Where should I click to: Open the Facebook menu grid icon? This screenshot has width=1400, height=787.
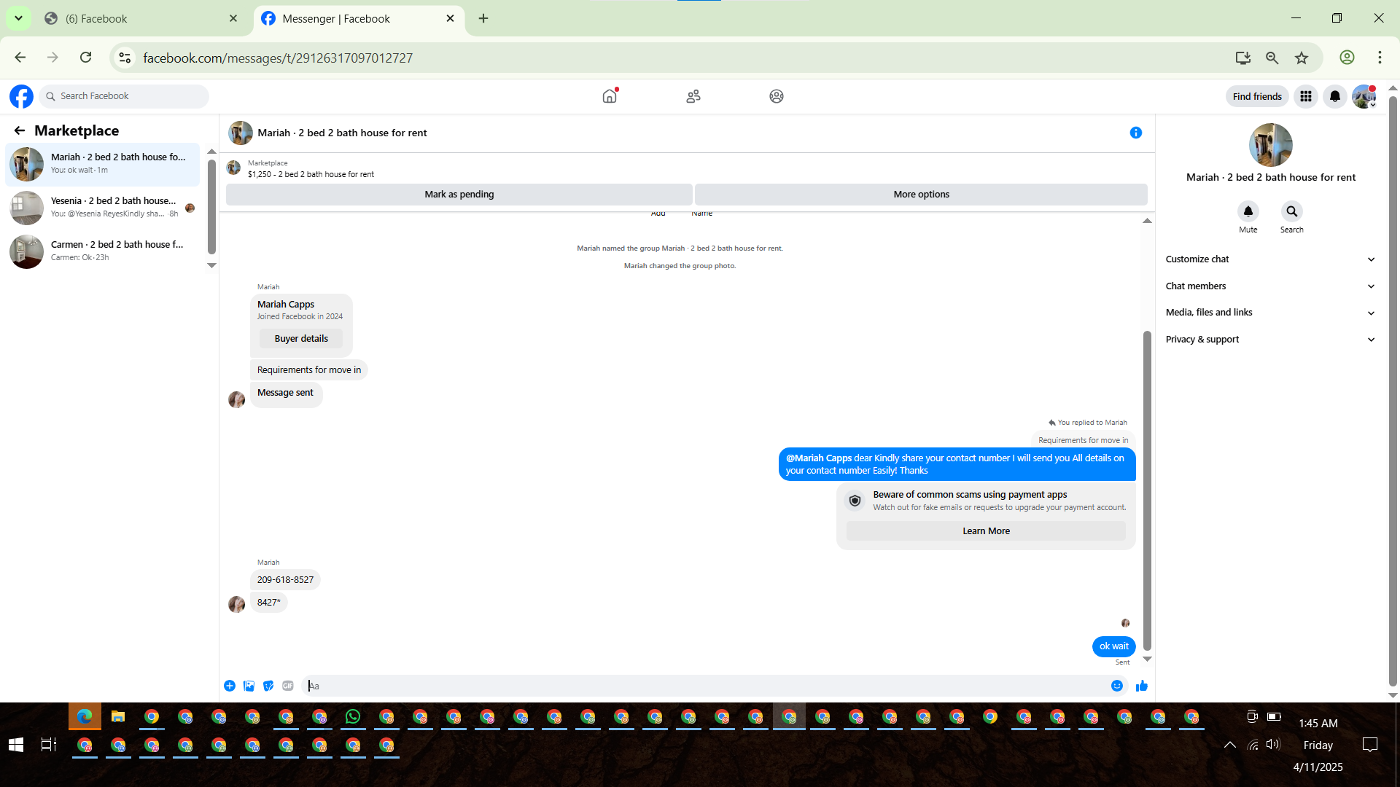point(1306,96)
